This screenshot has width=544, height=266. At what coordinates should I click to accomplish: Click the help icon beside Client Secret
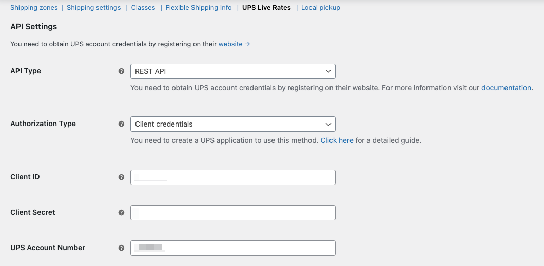(x=121, y=212)
